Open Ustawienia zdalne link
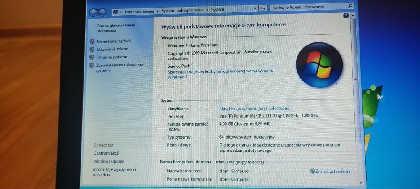This screenshot has width=420, height=189. tap(112, 49)
